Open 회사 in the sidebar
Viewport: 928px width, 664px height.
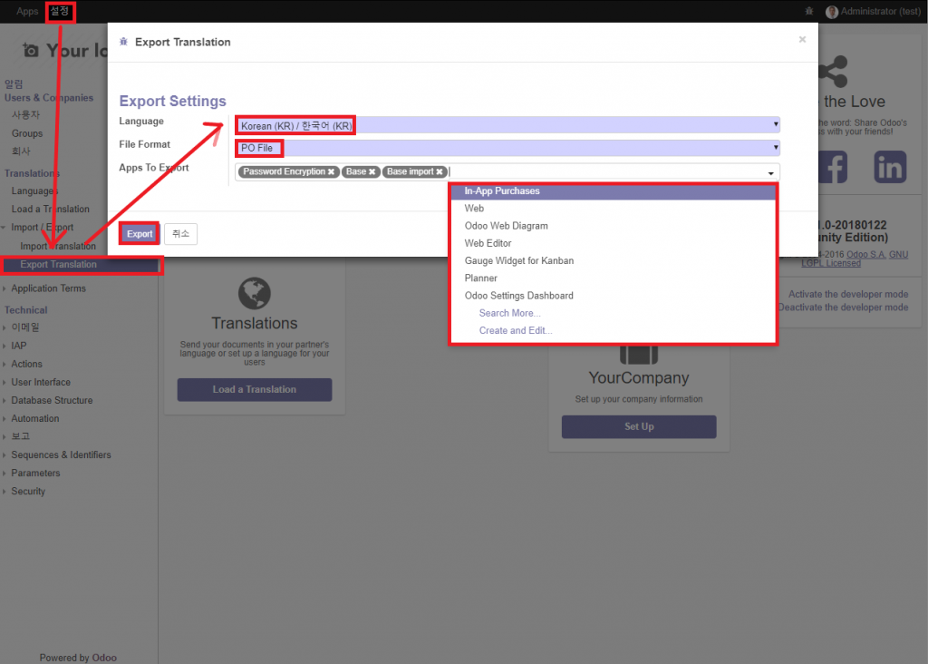(x=21, y=151)
